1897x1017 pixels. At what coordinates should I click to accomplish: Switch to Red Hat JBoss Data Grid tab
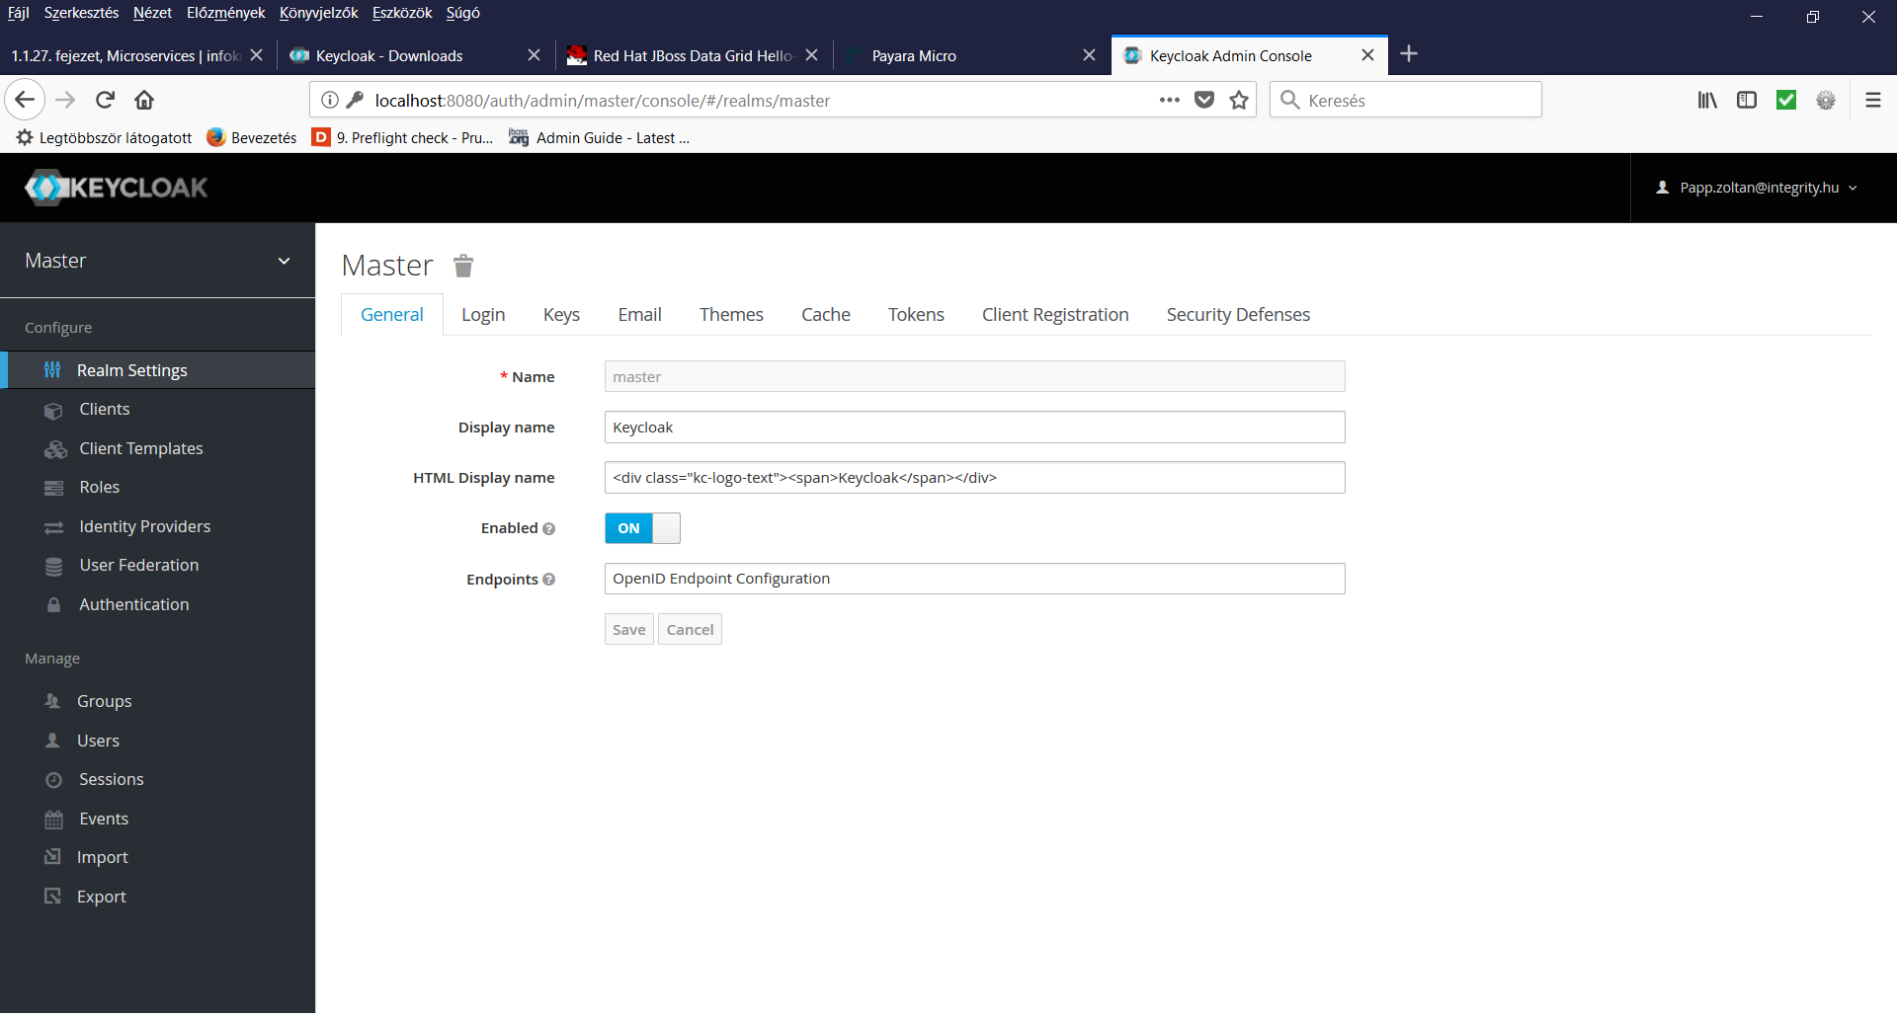[693, 56]
